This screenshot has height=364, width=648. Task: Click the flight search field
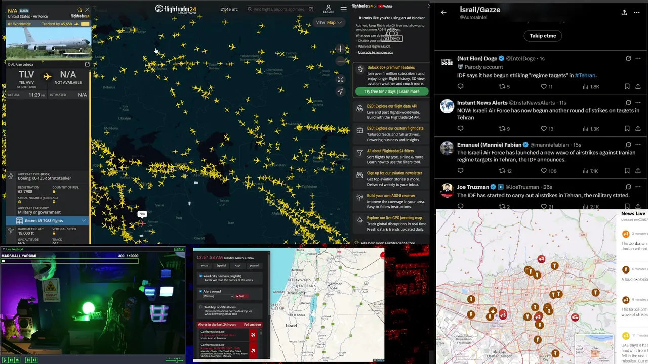(280, 9)
